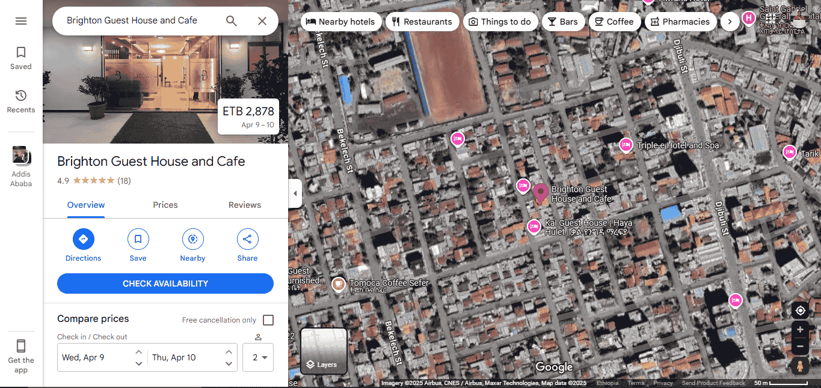Share this place via Share icon
This screenshot has width=821, height=388.
click(x=247, y=240)
